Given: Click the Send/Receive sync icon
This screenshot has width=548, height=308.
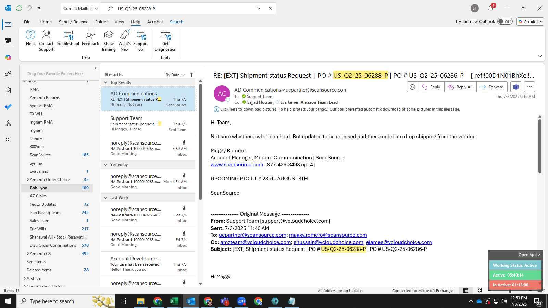Looking at the screenshot, I should click(19, 8).
